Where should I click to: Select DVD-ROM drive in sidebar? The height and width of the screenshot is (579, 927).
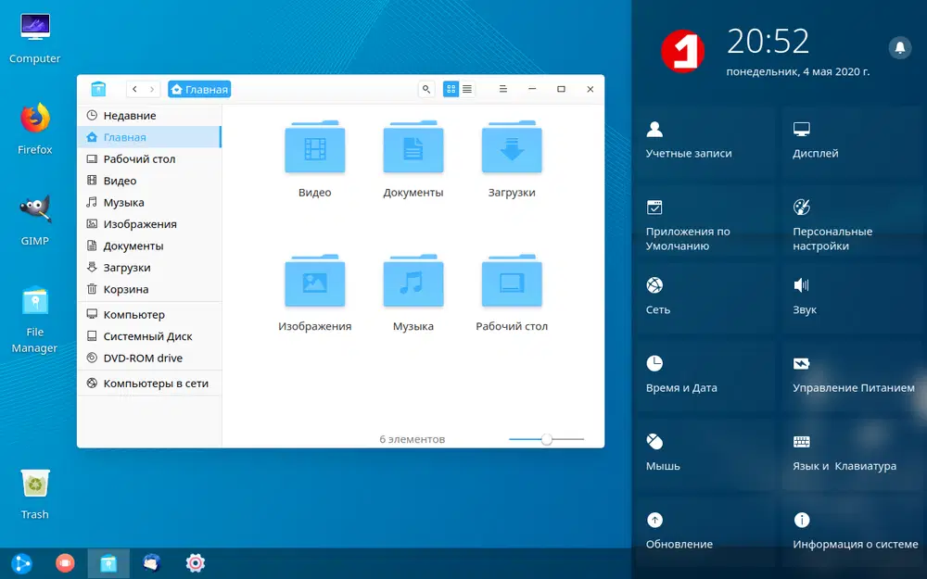[142, 358]
